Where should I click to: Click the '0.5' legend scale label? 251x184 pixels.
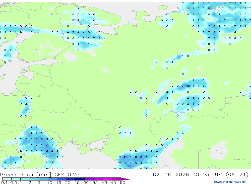(14, 182)
